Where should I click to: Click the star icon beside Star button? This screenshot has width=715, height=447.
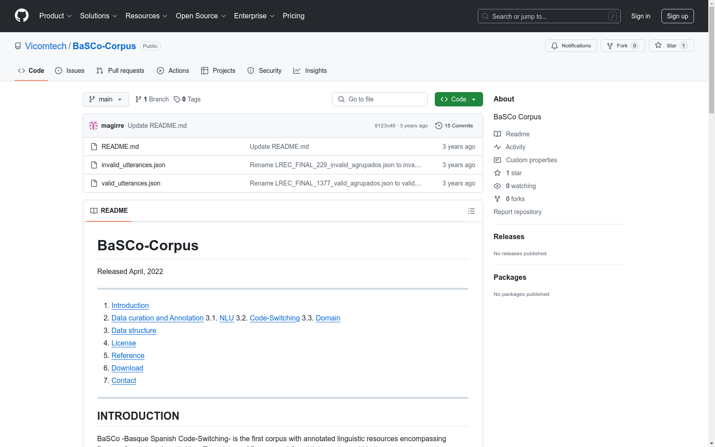click(x=658, y=45)
